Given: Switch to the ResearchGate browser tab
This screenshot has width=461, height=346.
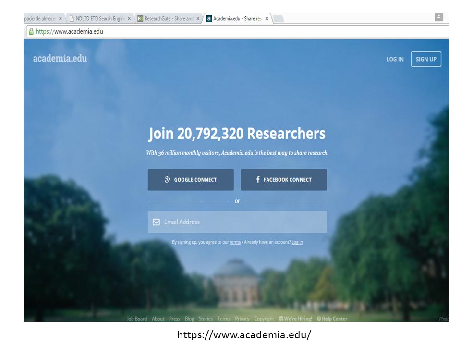Looking at the screenshot, I should click(169, 19).
